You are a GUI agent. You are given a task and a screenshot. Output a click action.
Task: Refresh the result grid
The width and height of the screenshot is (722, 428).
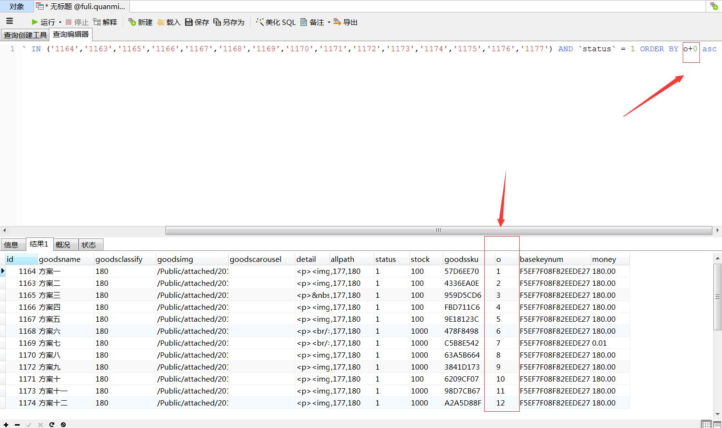[x=52, y=424]
